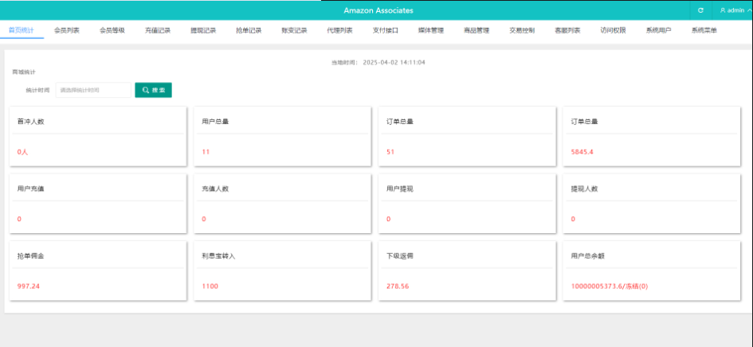753x347 pixels.
Task: Click the 首冲人数 card title
Action: click(31, 122)
